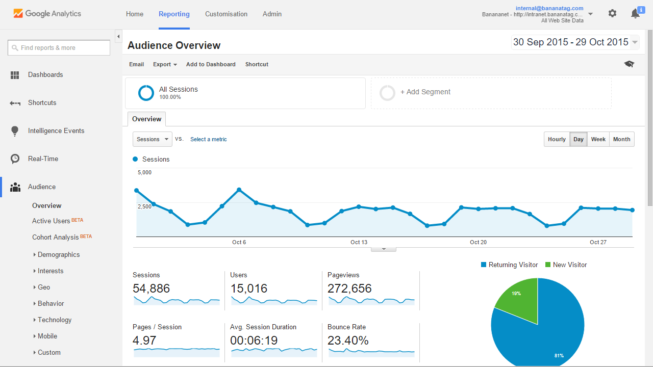The height and width of the screenshot is (367, 653).
Task: Switch chart granularity to Week
Action: (x=598, y=139)
